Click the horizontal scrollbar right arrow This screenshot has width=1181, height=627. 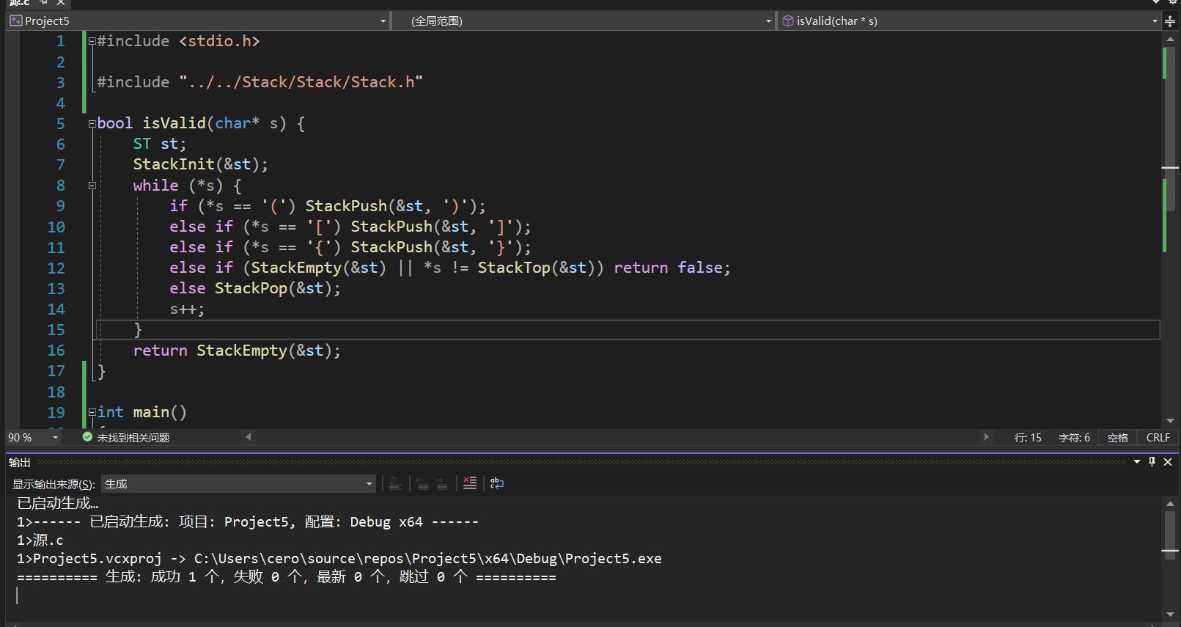coord(986,437)
